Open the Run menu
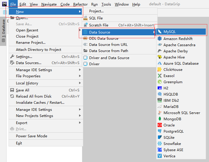Viewport: 209px width, 162px height. pos(94,4)
